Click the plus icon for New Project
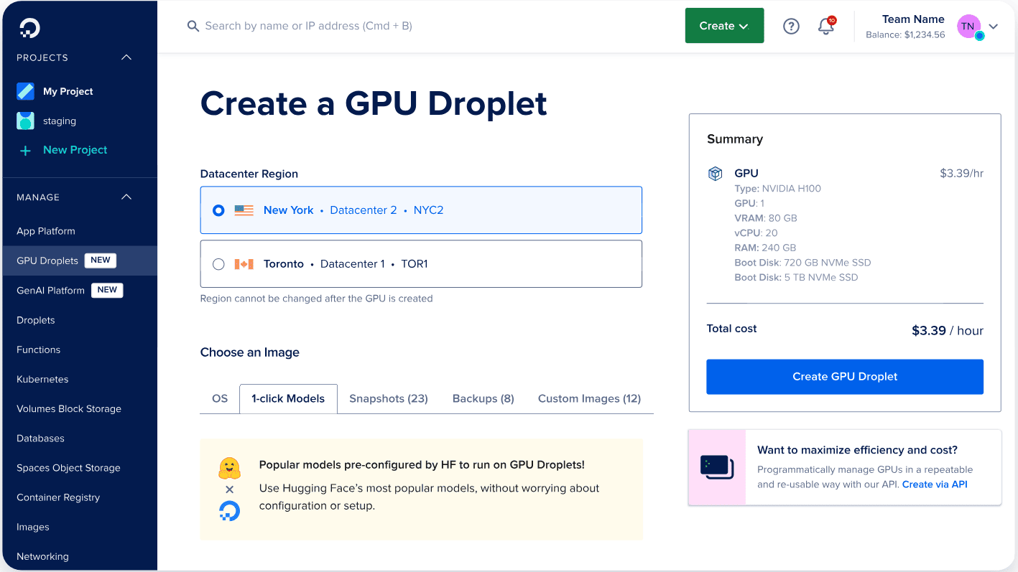This screenshot has height=572, width=1018. pyautogui.click(x=26, y=150)
